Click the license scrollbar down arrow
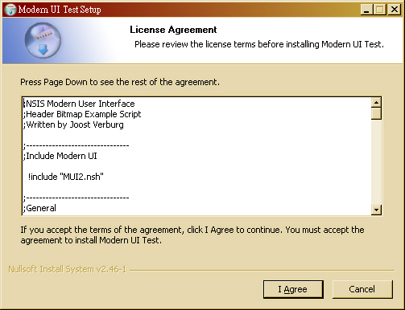Image resolution: width=405 pixels, height=310 pixels. coord(376,210)
